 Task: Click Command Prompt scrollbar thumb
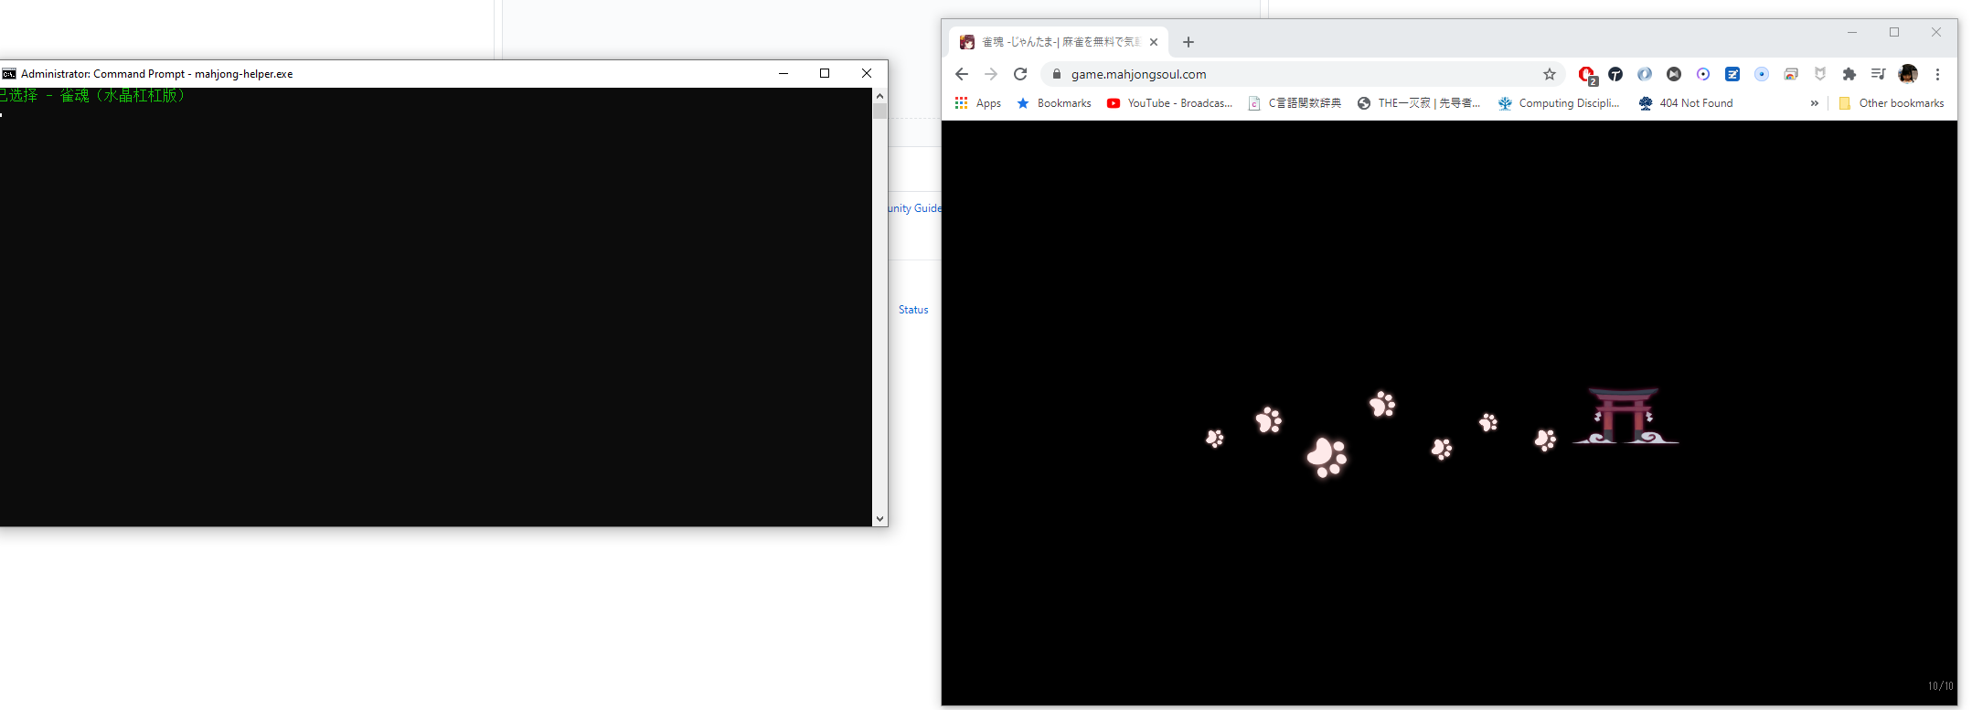coord(879,111)
